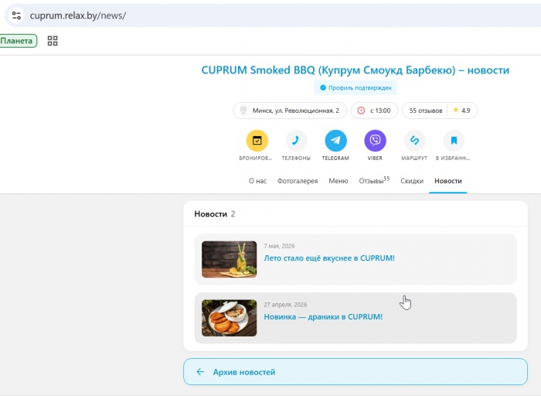
Task: Click the yellow booking calendar icon
Action: (x=257, y=141)
